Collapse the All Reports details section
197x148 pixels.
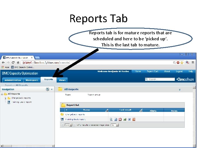180,90
